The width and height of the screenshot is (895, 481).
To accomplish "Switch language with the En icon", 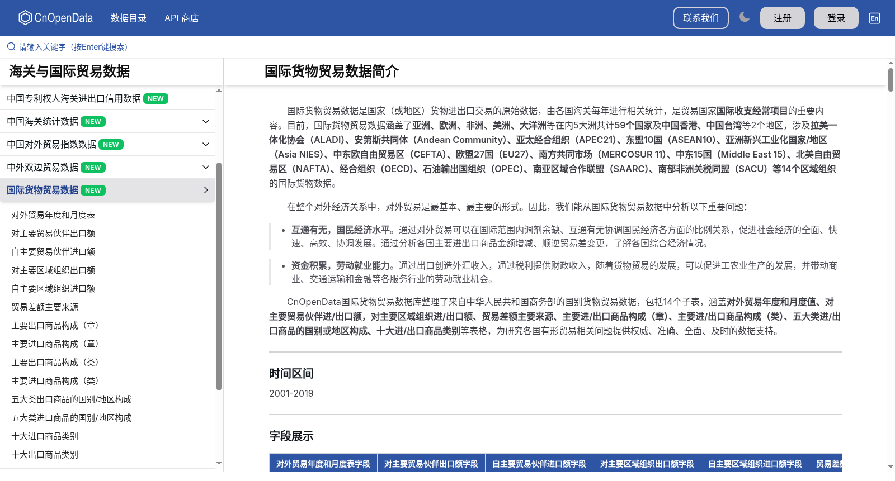I will (x=874, y=18).
